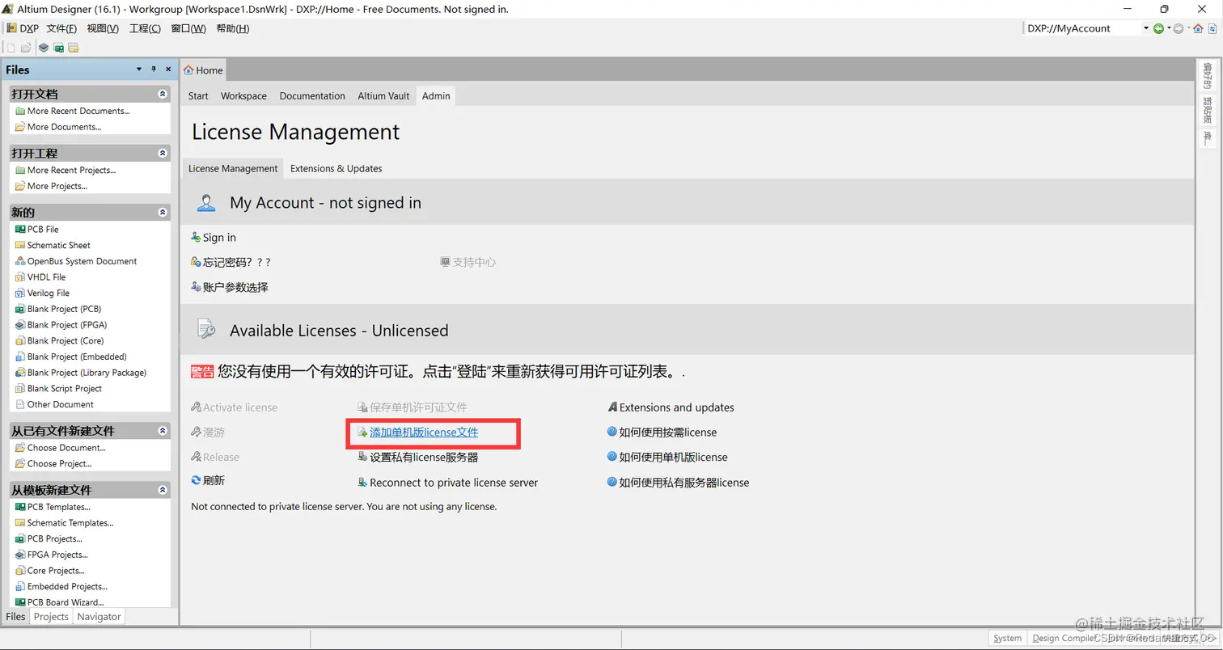Click the home icon in navigation bar
This screenshot has width=1223, height=650.
click(1199, 28)
